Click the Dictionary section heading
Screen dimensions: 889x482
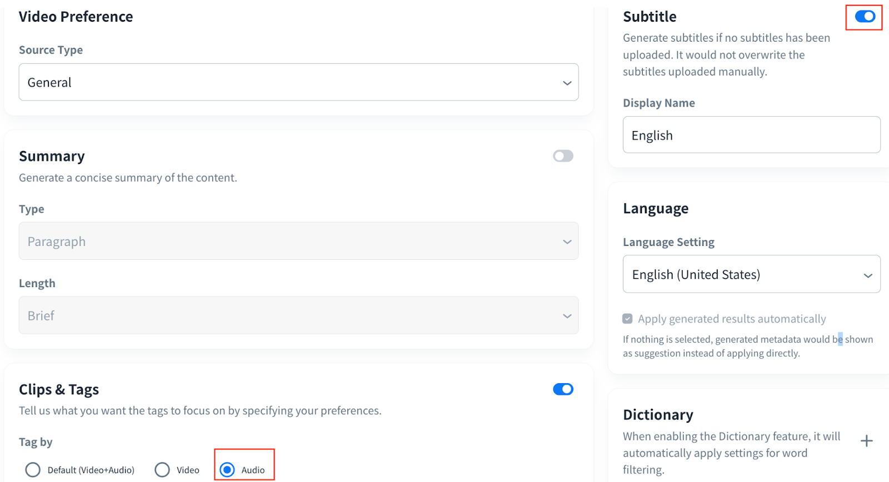click(x=658, y=415)
